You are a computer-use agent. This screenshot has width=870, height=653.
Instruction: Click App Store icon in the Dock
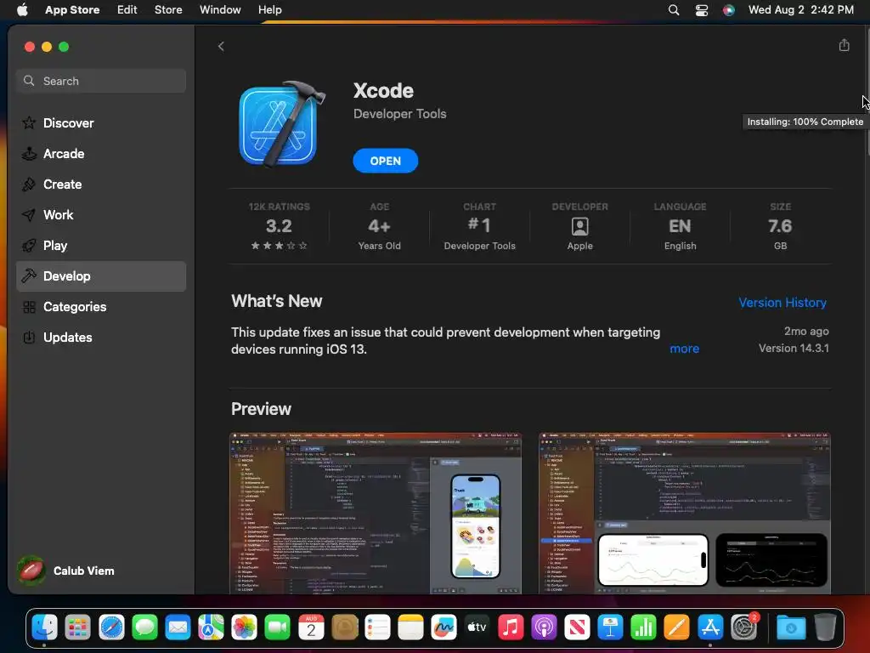pyautogui.click(x=710, y=627)
